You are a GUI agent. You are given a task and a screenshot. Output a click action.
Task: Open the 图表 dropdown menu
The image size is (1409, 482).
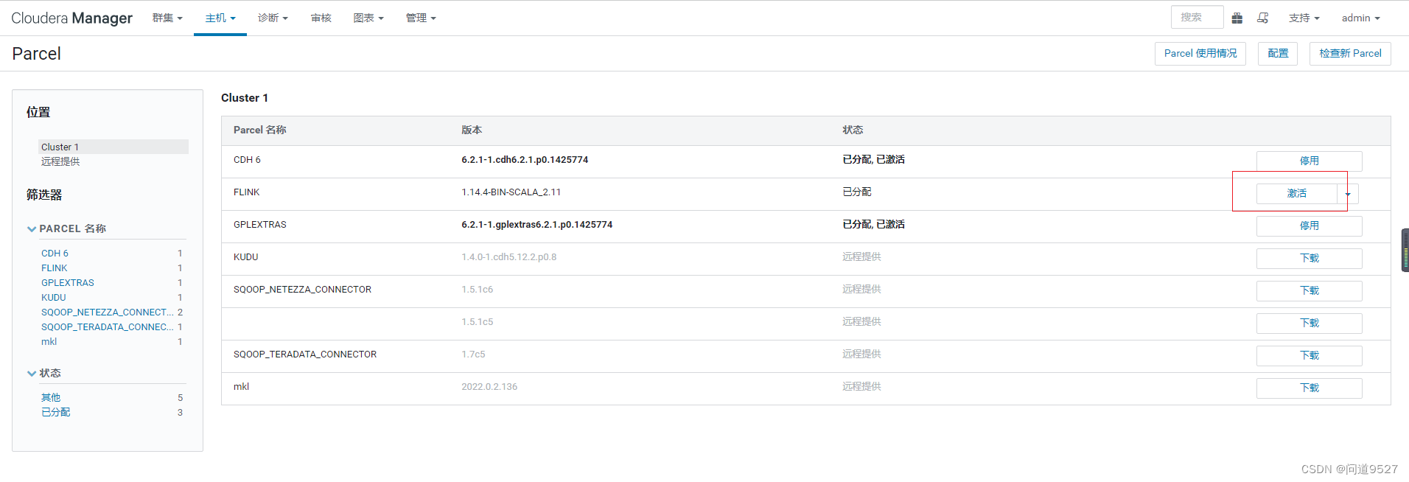pyautogui.click(x=368, y=18)
